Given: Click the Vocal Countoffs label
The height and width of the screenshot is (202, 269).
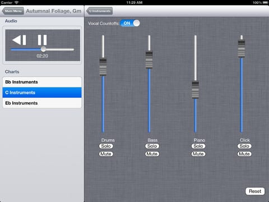Looking at the screenshot, I should tap(104, 24).
